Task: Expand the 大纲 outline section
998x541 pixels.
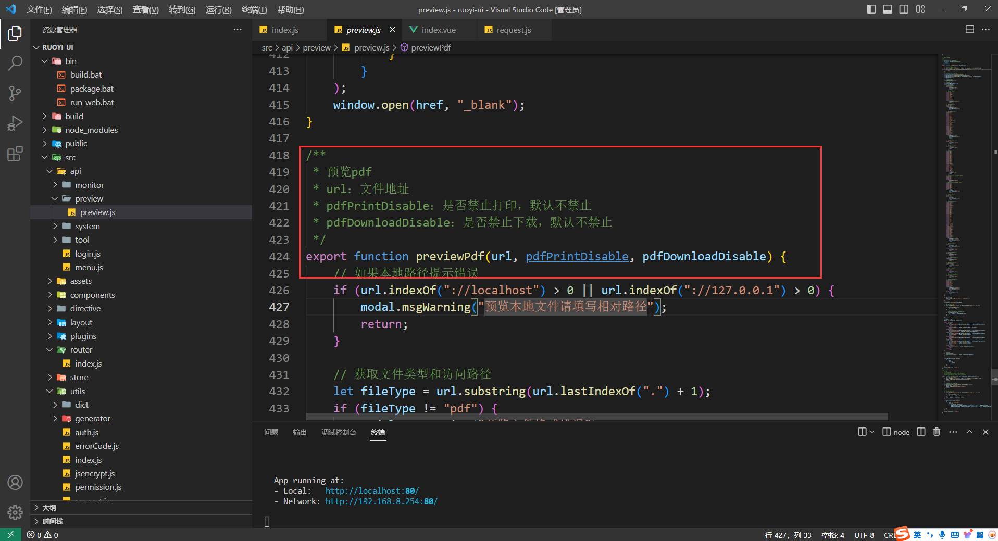Action: pos(141,508)
